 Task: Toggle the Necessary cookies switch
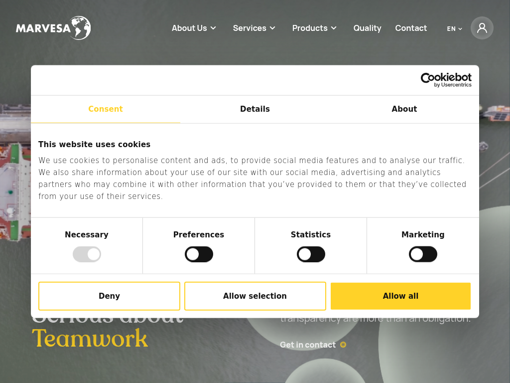87,254
